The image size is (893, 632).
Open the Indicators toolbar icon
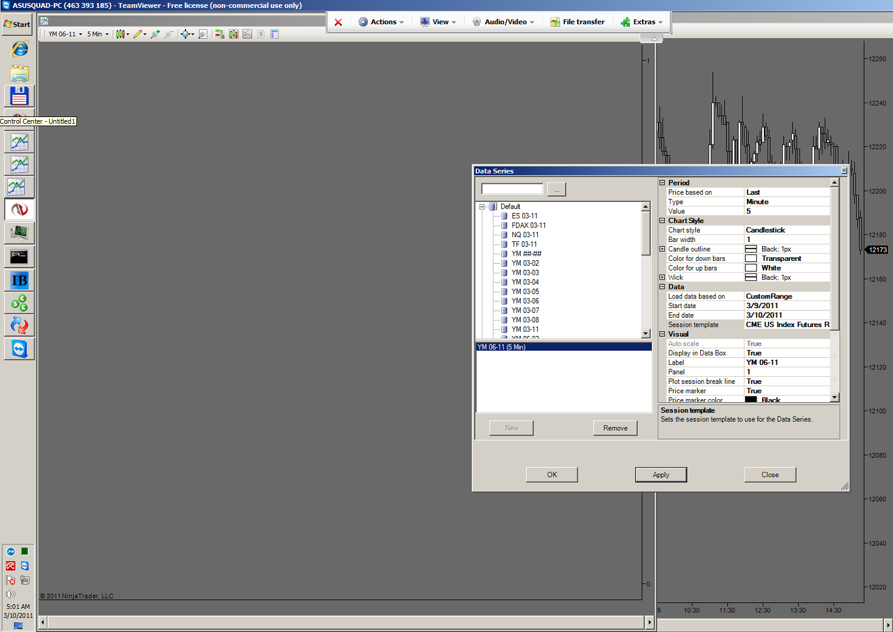click(x=247, y=34)
